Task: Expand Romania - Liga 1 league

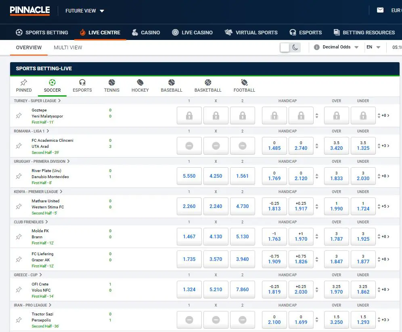Action: [31, 131]
